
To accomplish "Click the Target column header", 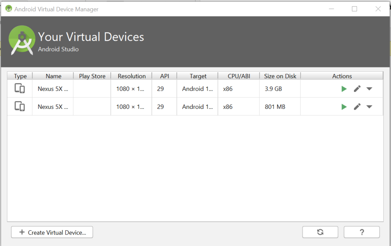I will click(x=197, y=76).
